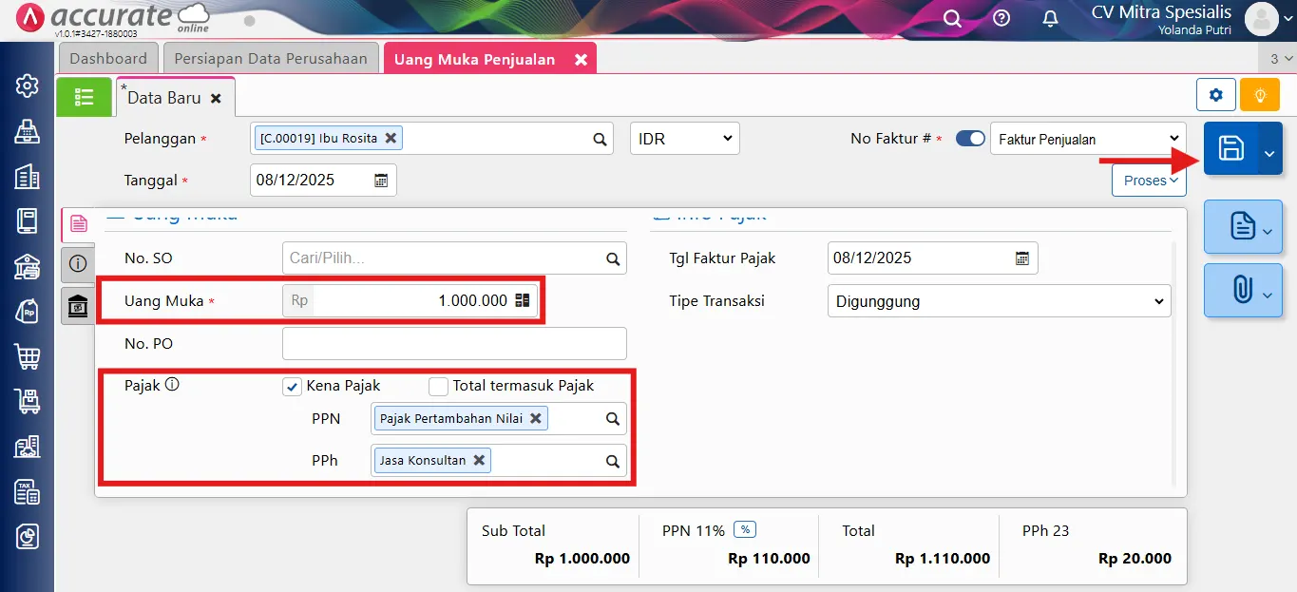Open the shopping cart sidebar module
The width and height of the screenshot is (1297, 592).
click(27, 356)
